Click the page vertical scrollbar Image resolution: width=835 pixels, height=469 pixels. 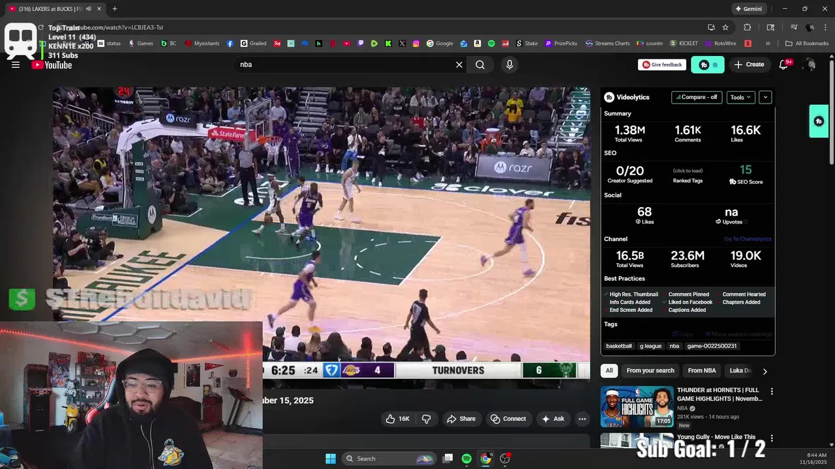tap(831, 111)
